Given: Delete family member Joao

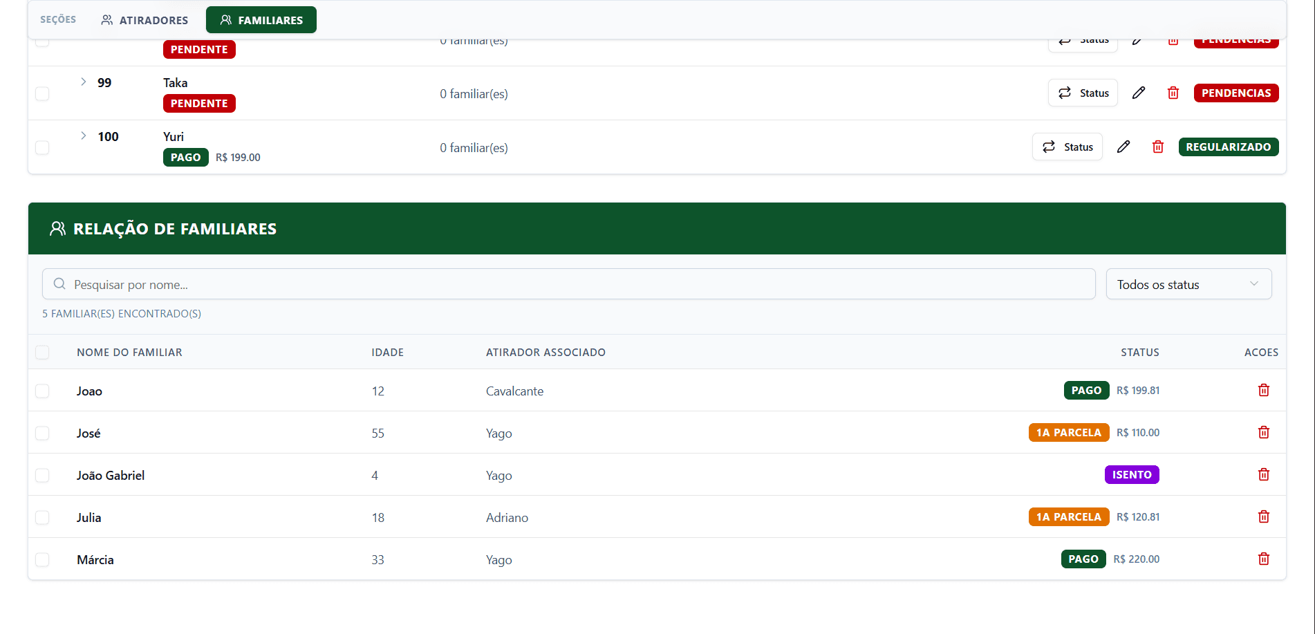Looking at the screenshot, I should [x=1263, y=390].
